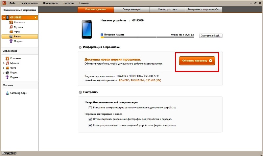Open Контакты under GT-S5830 device

[17, 22]
